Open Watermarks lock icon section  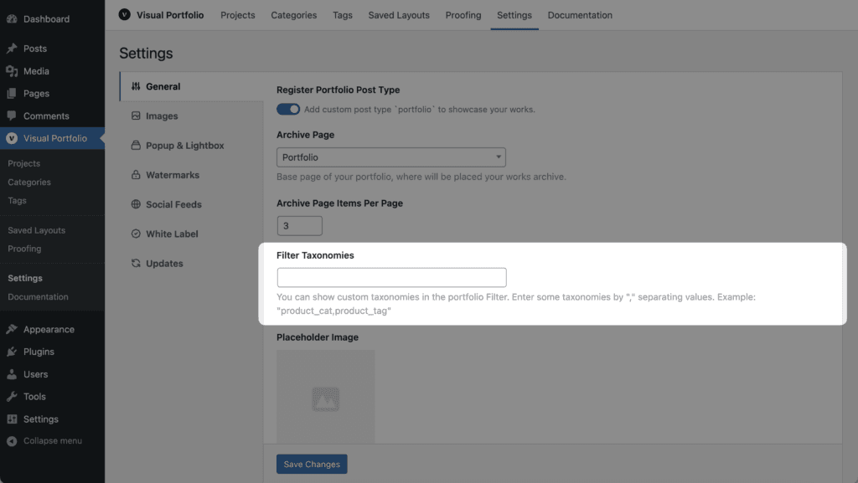(x=136, y=175)
